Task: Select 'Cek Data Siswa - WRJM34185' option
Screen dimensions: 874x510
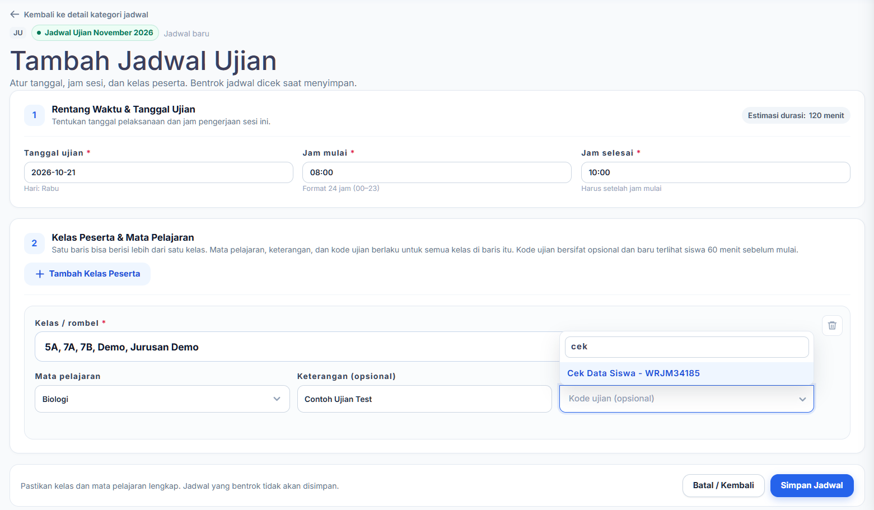Action: [686, 373]
